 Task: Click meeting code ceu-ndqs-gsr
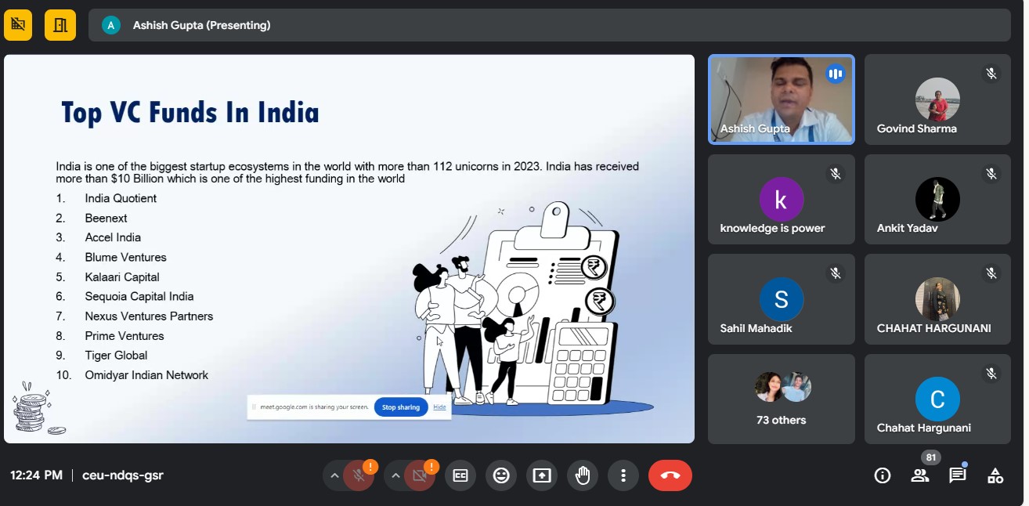click(123, 475)
